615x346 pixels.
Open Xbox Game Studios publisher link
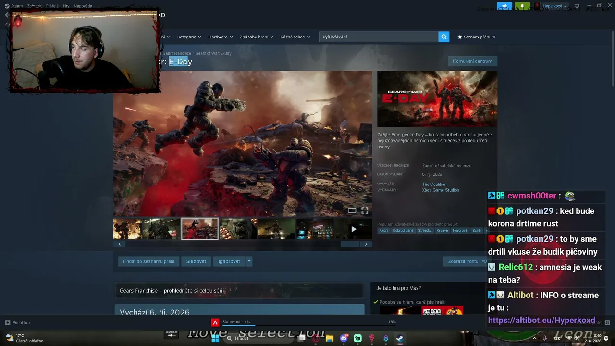pyautogui.click(x=441, y=190)
